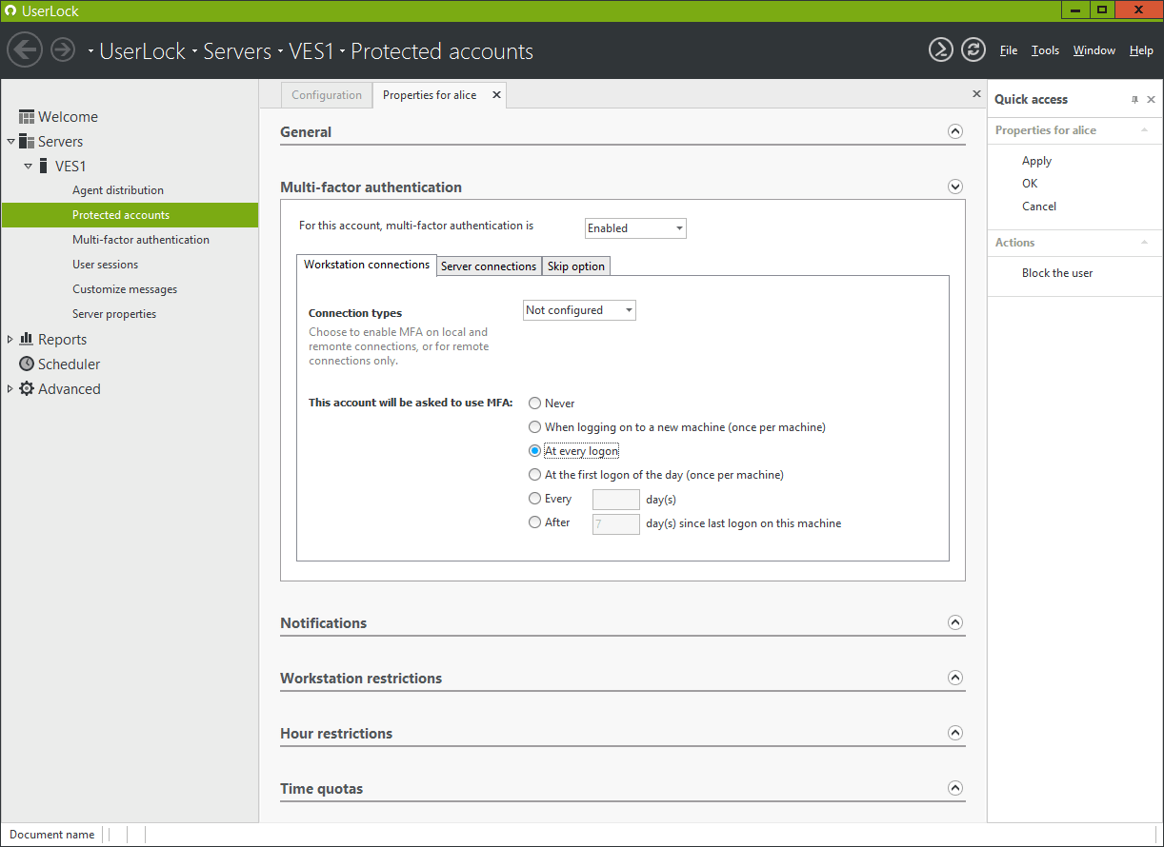This screenshot has width=1164, height=847.
Task: Click the Welcome grid icon
Action: tap(27, 116)
